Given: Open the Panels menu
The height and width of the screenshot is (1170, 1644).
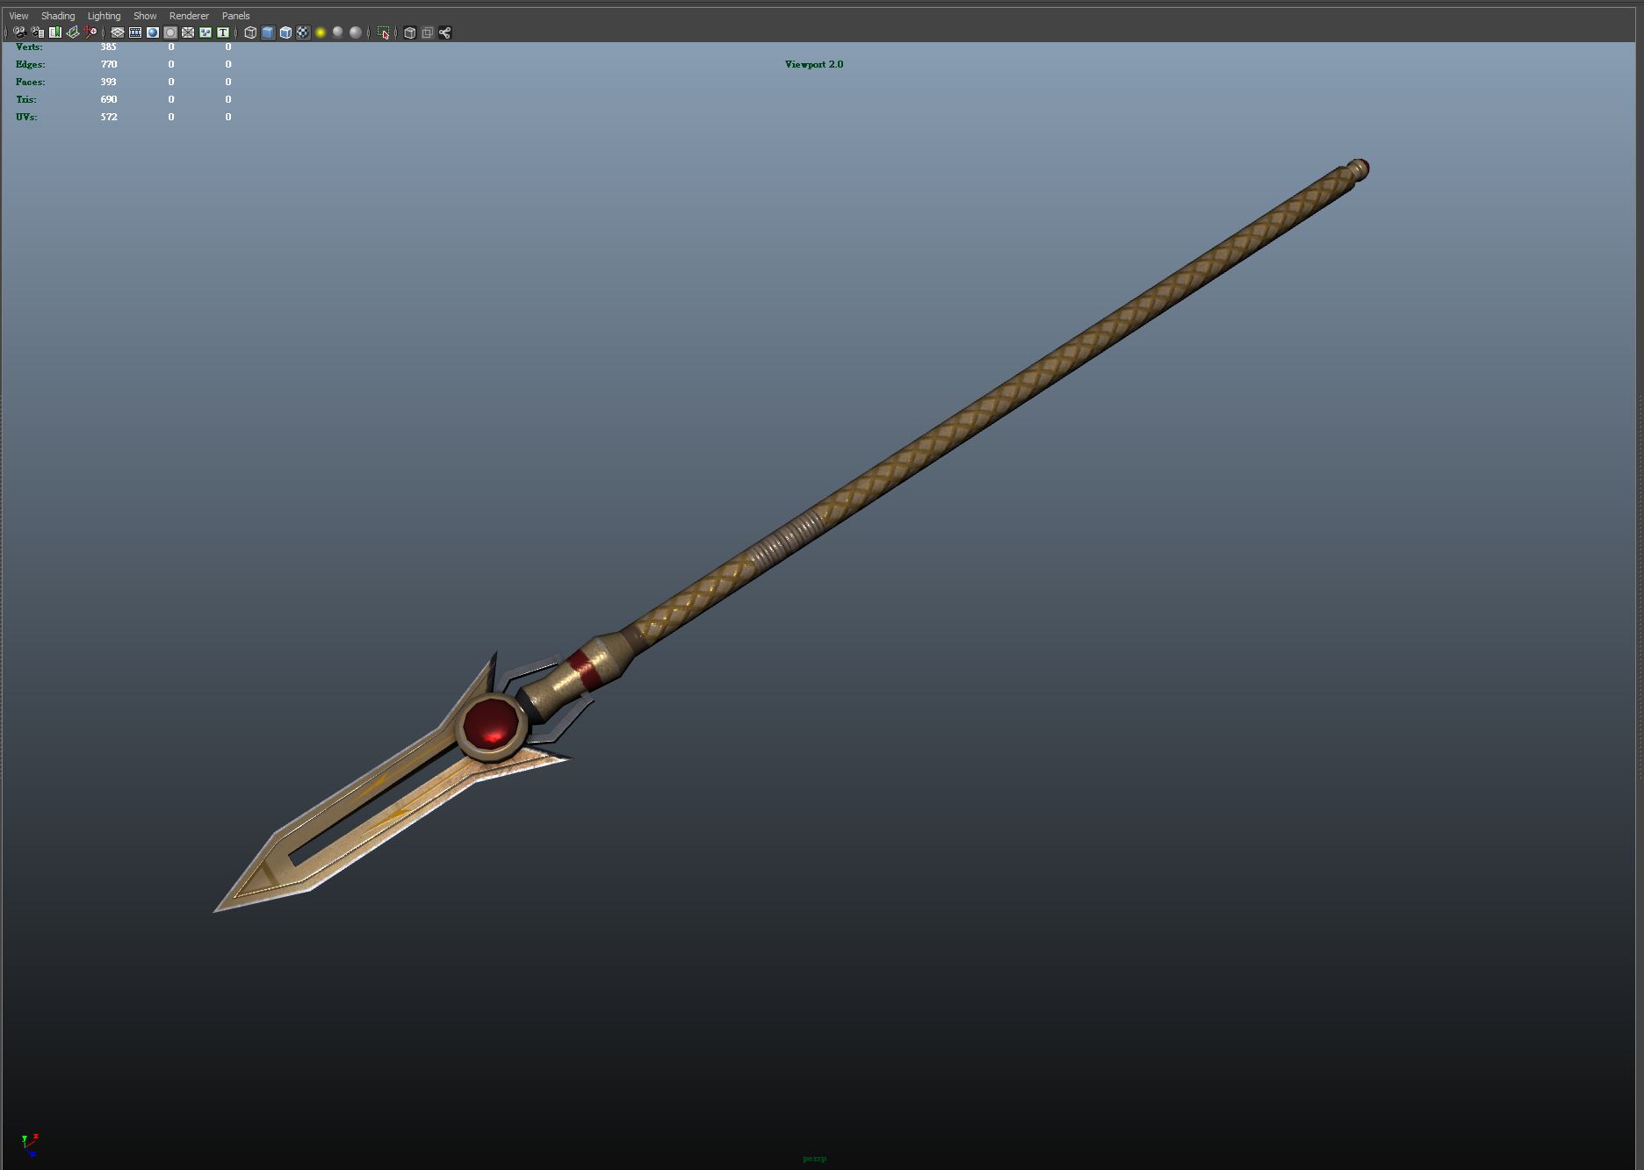Looking at the screenshot, I should 235,15.
